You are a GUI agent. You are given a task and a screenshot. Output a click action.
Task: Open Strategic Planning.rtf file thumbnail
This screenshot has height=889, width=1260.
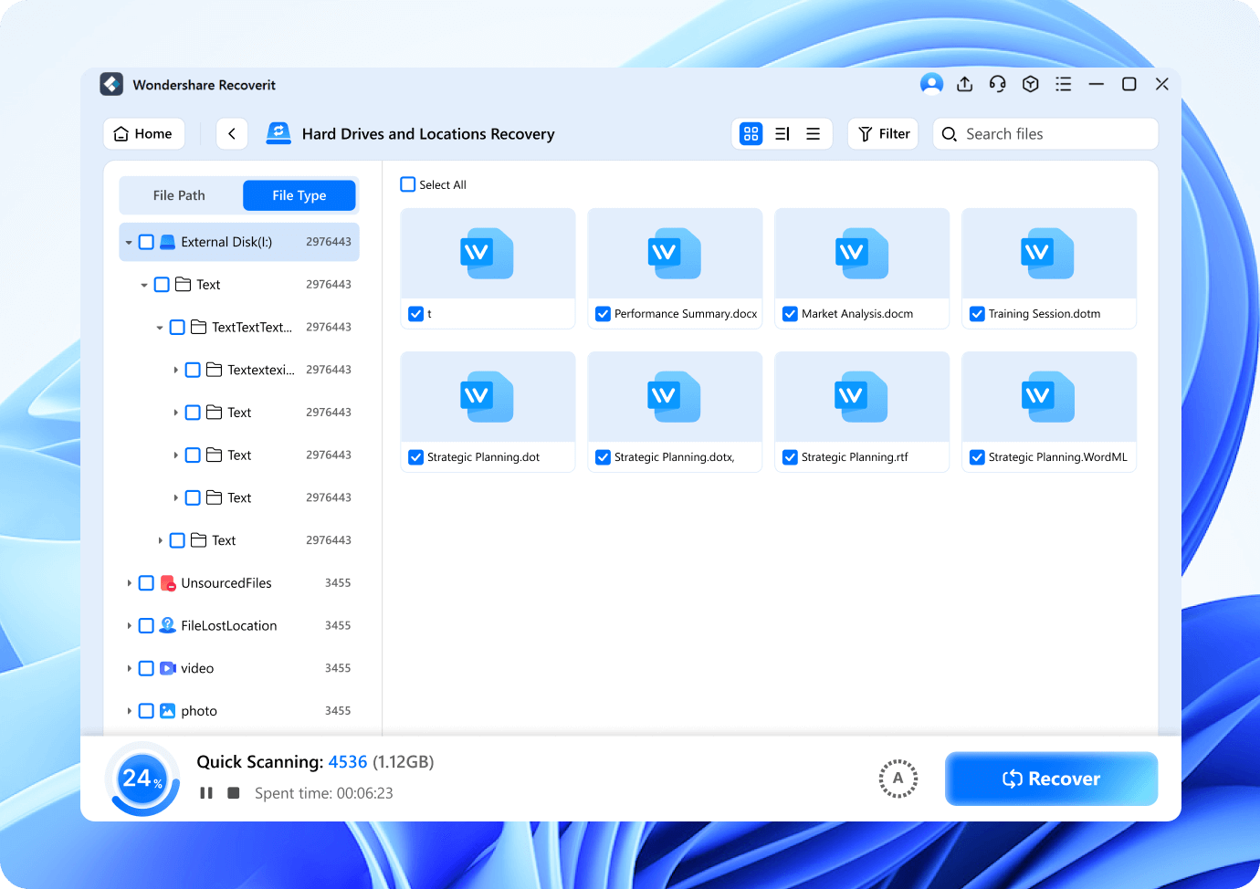tap(862, 397)
